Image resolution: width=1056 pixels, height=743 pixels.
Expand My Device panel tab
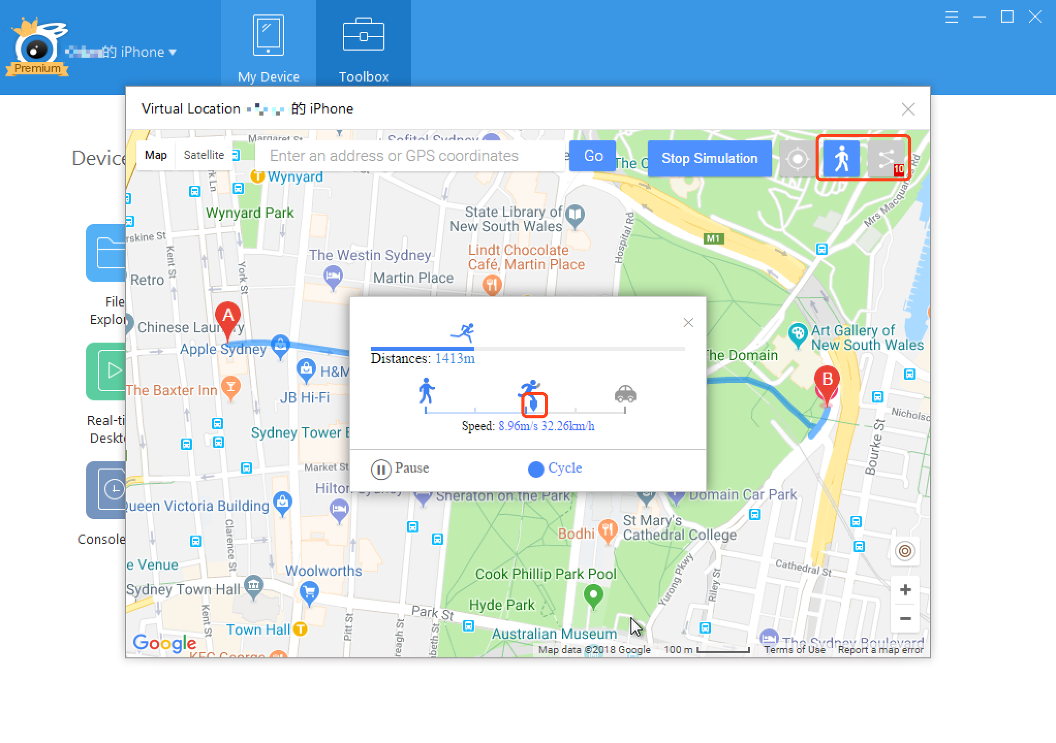269,45
